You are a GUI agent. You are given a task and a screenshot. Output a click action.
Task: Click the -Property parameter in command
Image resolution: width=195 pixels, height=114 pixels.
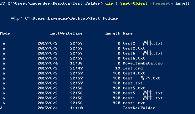pos(162,3)
